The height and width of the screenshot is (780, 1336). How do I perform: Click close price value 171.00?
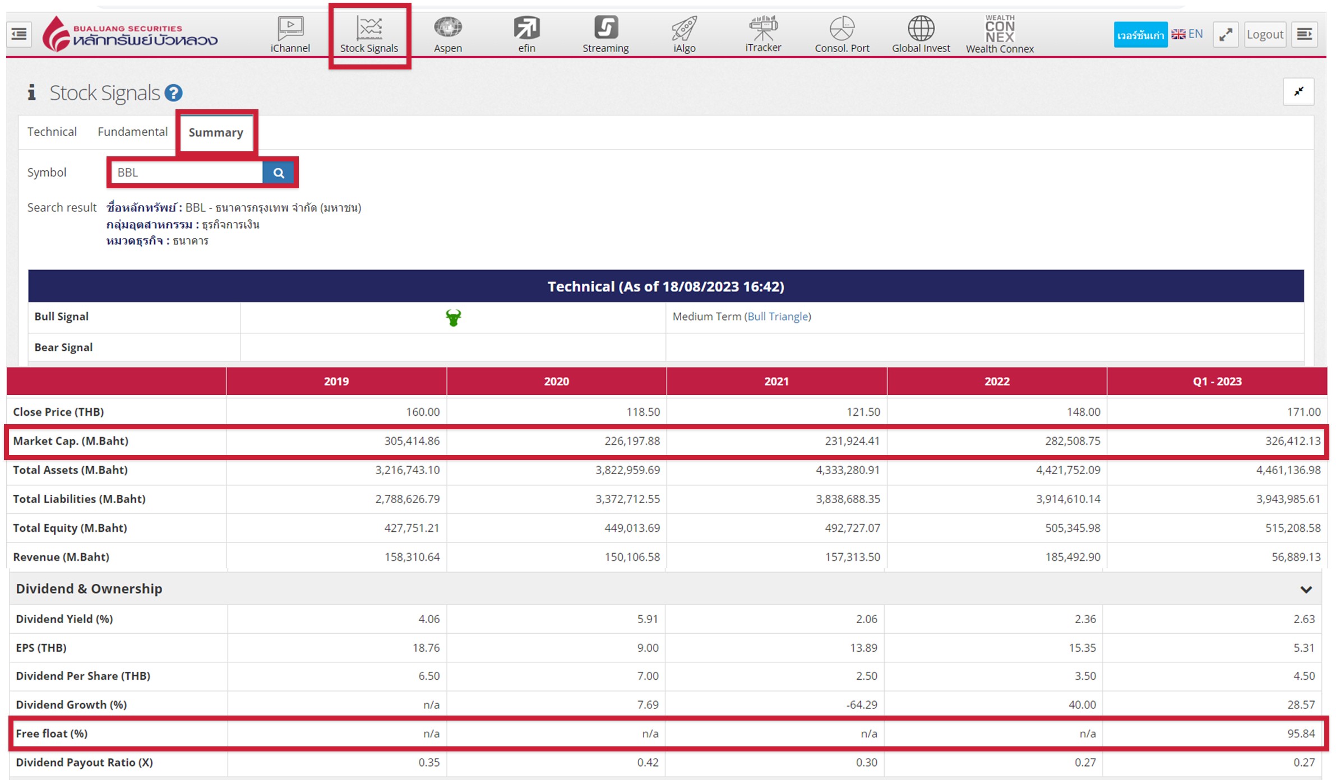(x=1304, y=412)
